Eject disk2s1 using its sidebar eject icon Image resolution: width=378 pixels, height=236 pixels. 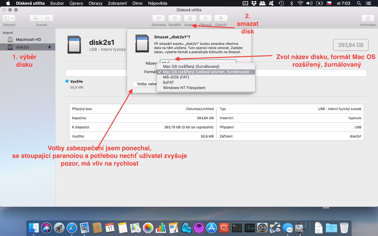tap(49, 47)
